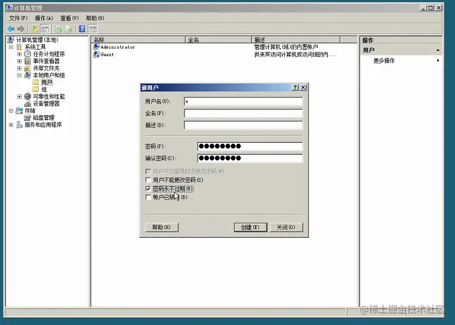Collapse the 用户 section in 操作 pane
455x325 pixels.
[438, 50]
